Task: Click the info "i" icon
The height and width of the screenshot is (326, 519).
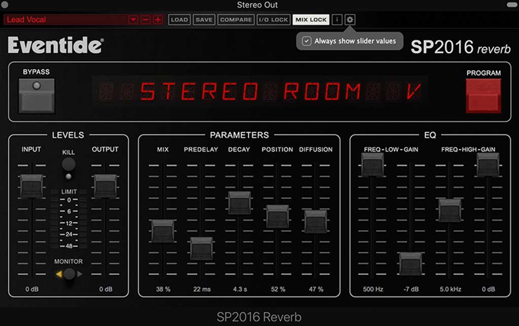Action: [x=337, y=20]
